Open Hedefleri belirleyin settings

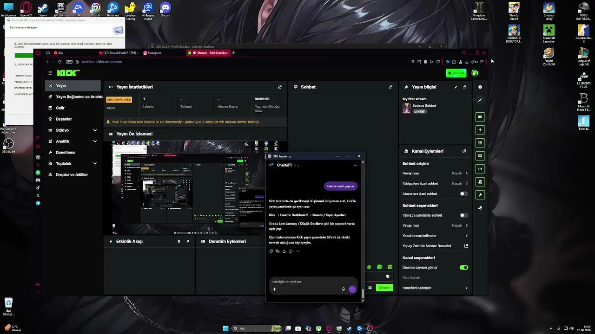[435, 288]
